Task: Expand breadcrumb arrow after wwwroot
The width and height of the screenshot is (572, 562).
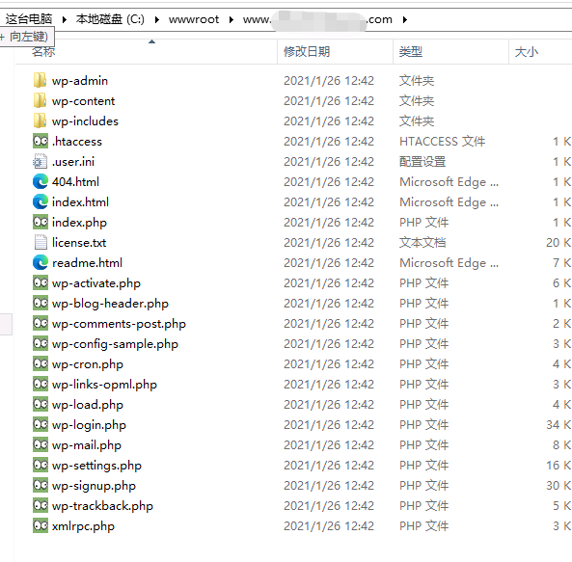Action: (231, 19)
